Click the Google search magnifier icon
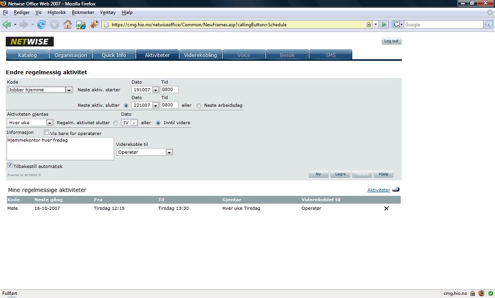495x298 pixels. pos(488,24)
